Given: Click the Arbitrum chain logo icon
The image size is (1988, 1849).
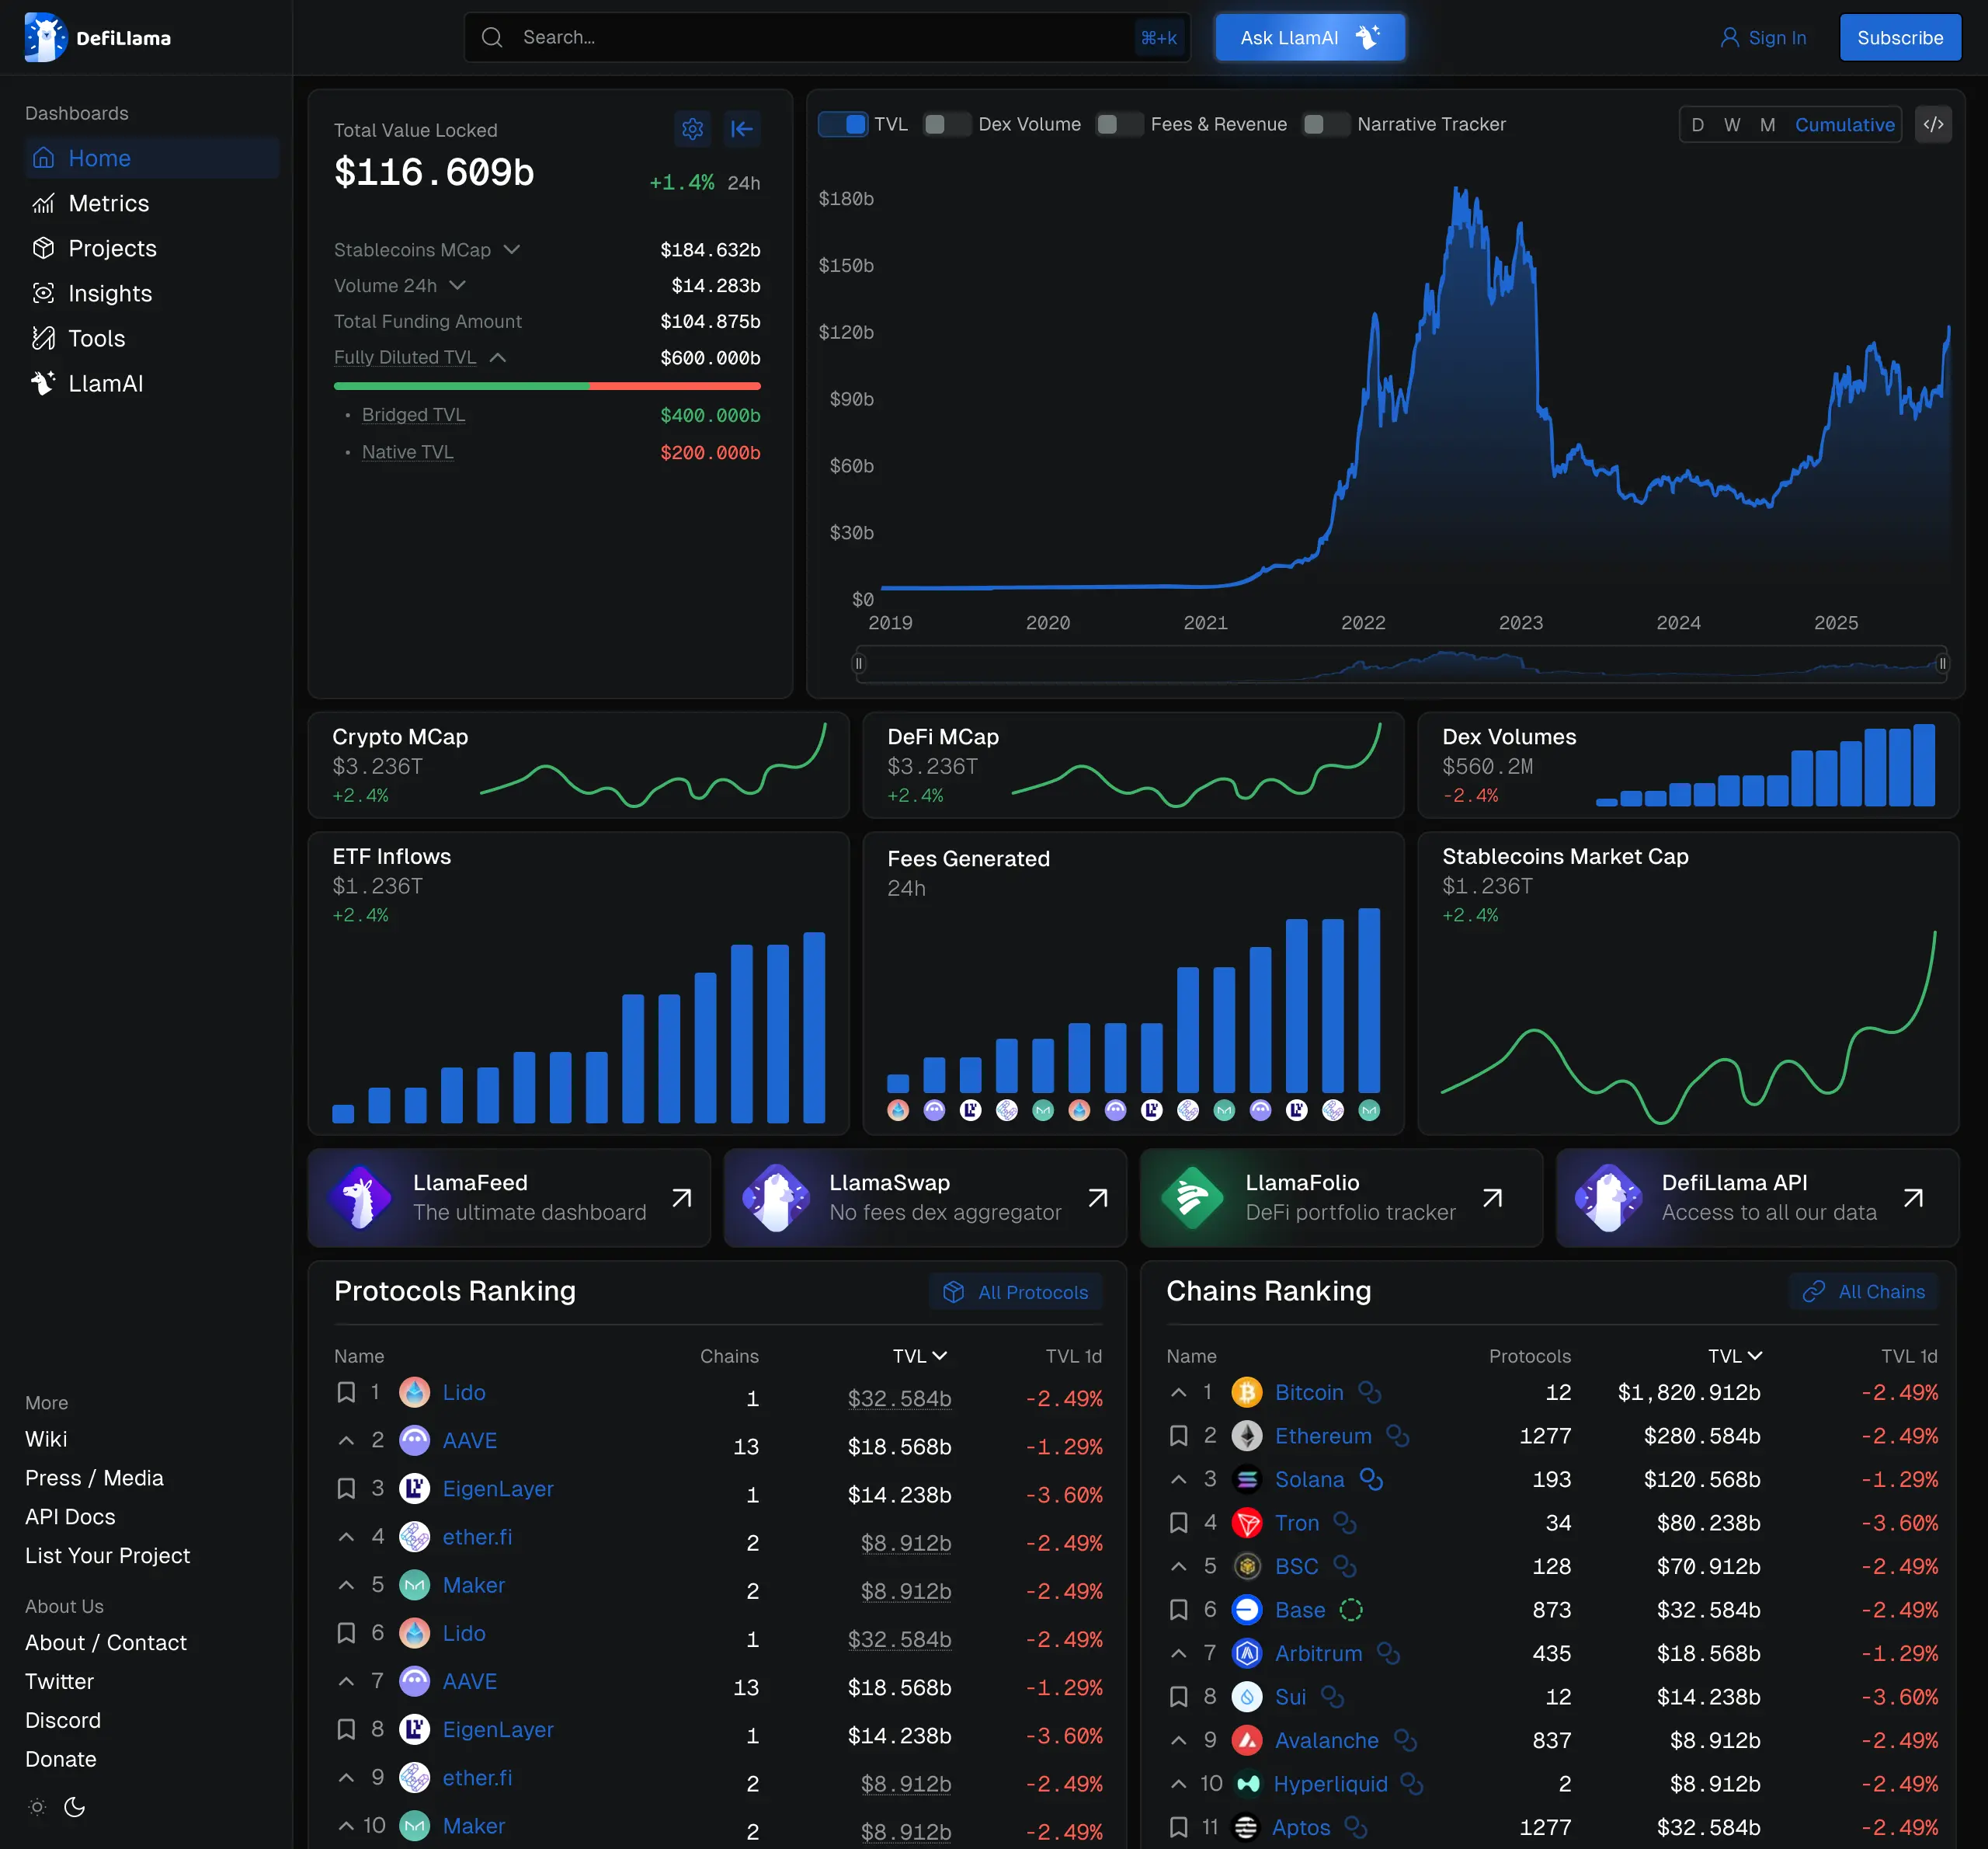Looking at the screenshot, I should (1246, 1653).
